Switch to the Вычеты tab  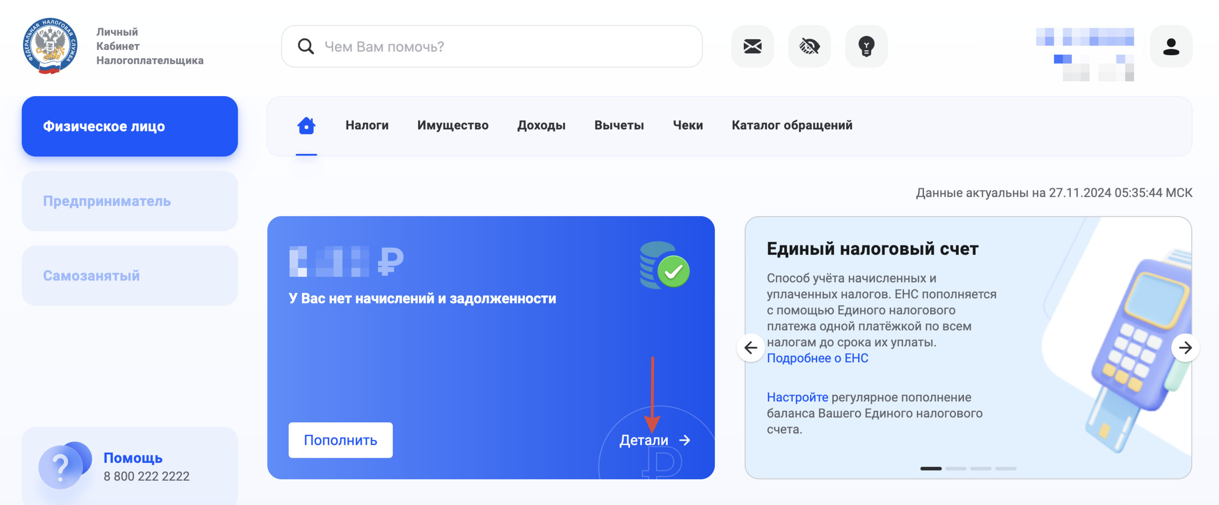619,125
